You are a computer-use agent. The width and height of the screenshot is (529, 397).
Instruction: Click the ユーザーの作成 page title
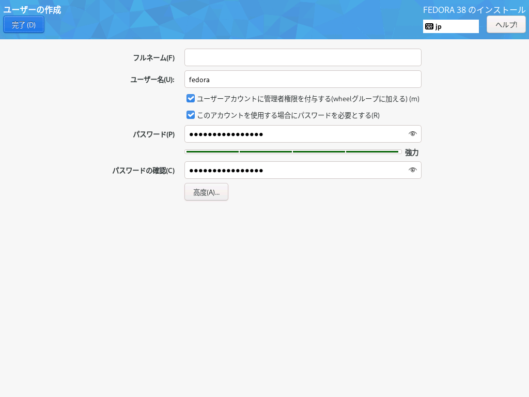click(33, 10)
